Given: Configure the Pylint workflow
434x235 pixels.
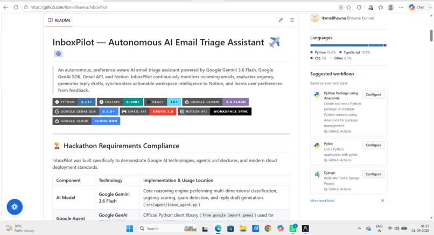Looking at the screenshot, I should tap(373, 145).
